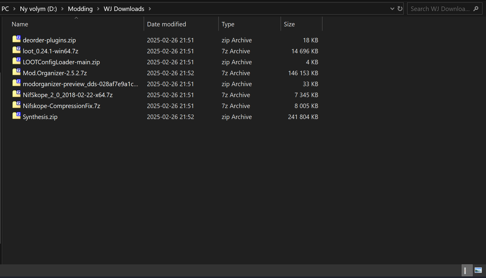Click the 18 KB size cell
This screenshot has width=486, height=278.
pos(311,40)
